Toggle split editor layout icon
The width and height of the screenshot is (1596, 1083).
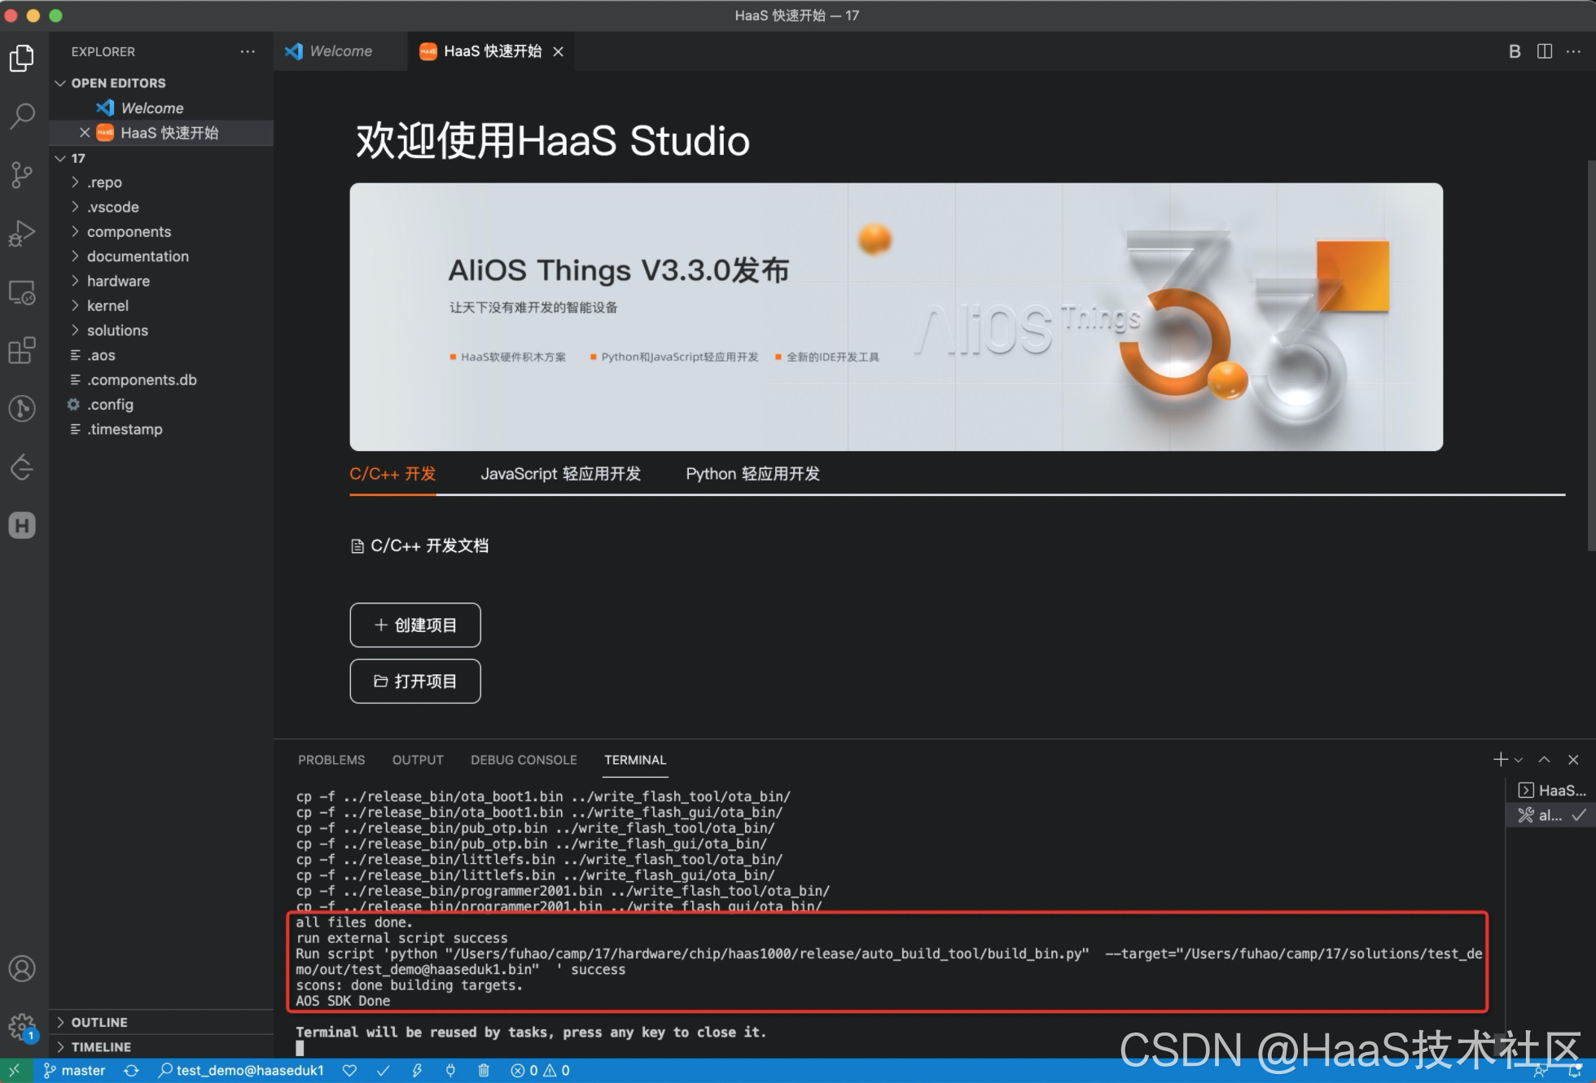pos(1544,51)
